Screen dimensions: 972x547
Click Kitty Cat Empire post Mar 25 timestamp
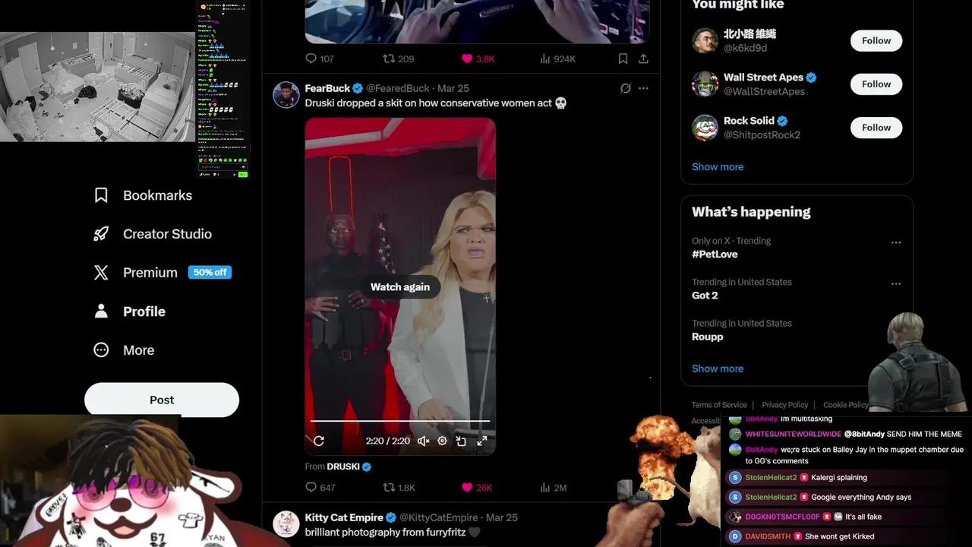[x=502, y=517]
